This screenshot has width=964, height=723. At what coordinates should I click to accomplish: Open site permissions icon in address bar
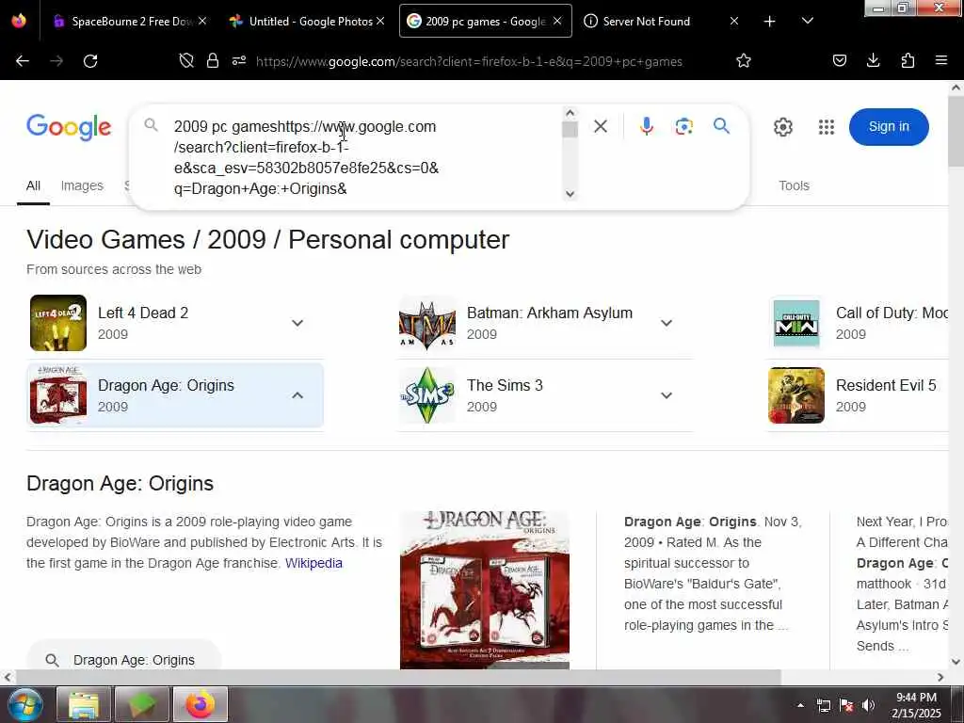click(239, 61)
